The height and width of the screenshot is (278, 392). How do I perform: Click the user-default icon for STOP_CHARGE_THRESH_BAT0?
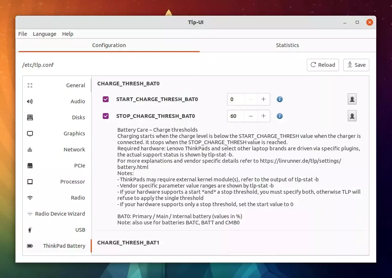[x=352, y=116]
